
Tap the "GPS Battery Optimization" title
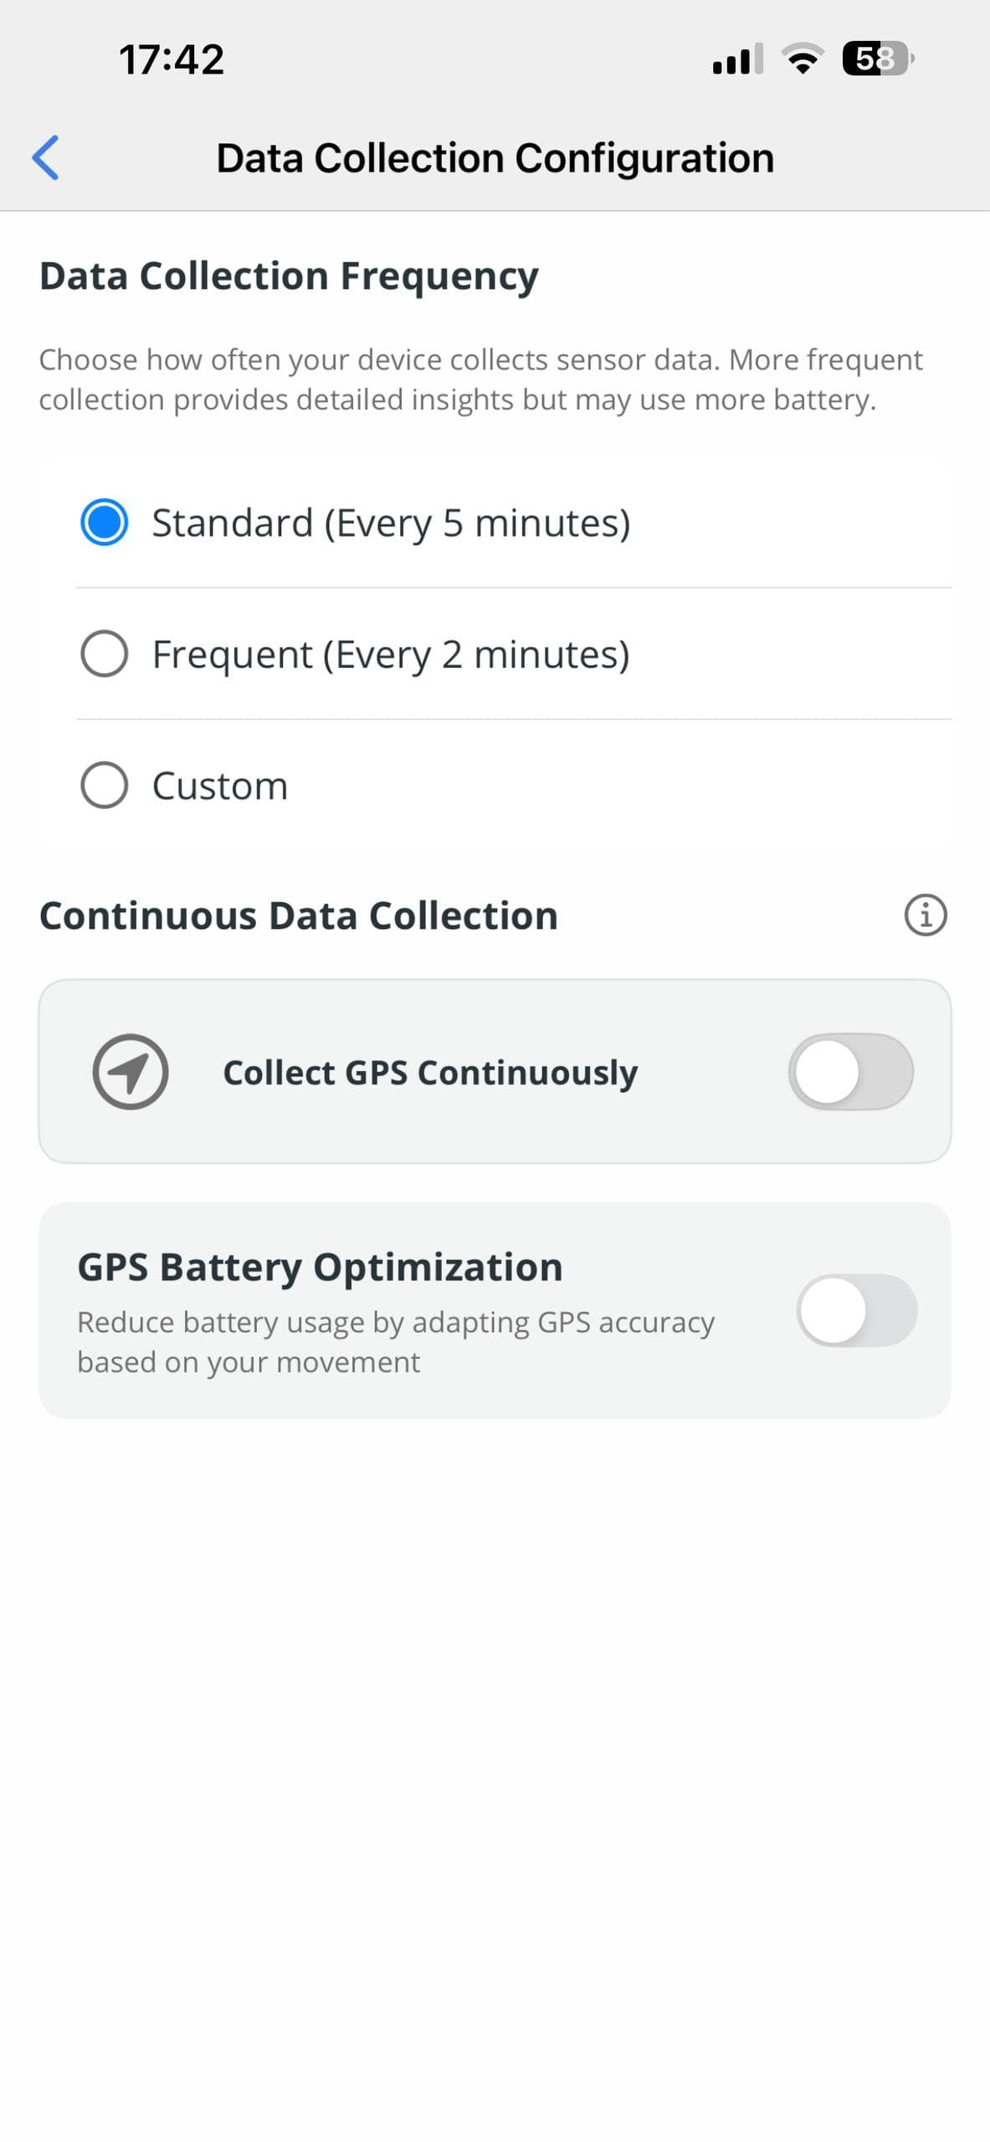(320, 1267)
